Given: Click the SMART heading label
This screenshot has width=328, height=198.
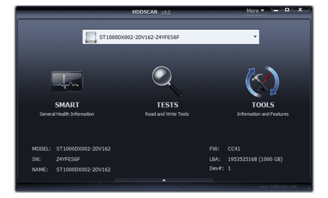Looking at the screenshot, I should 67,105.
